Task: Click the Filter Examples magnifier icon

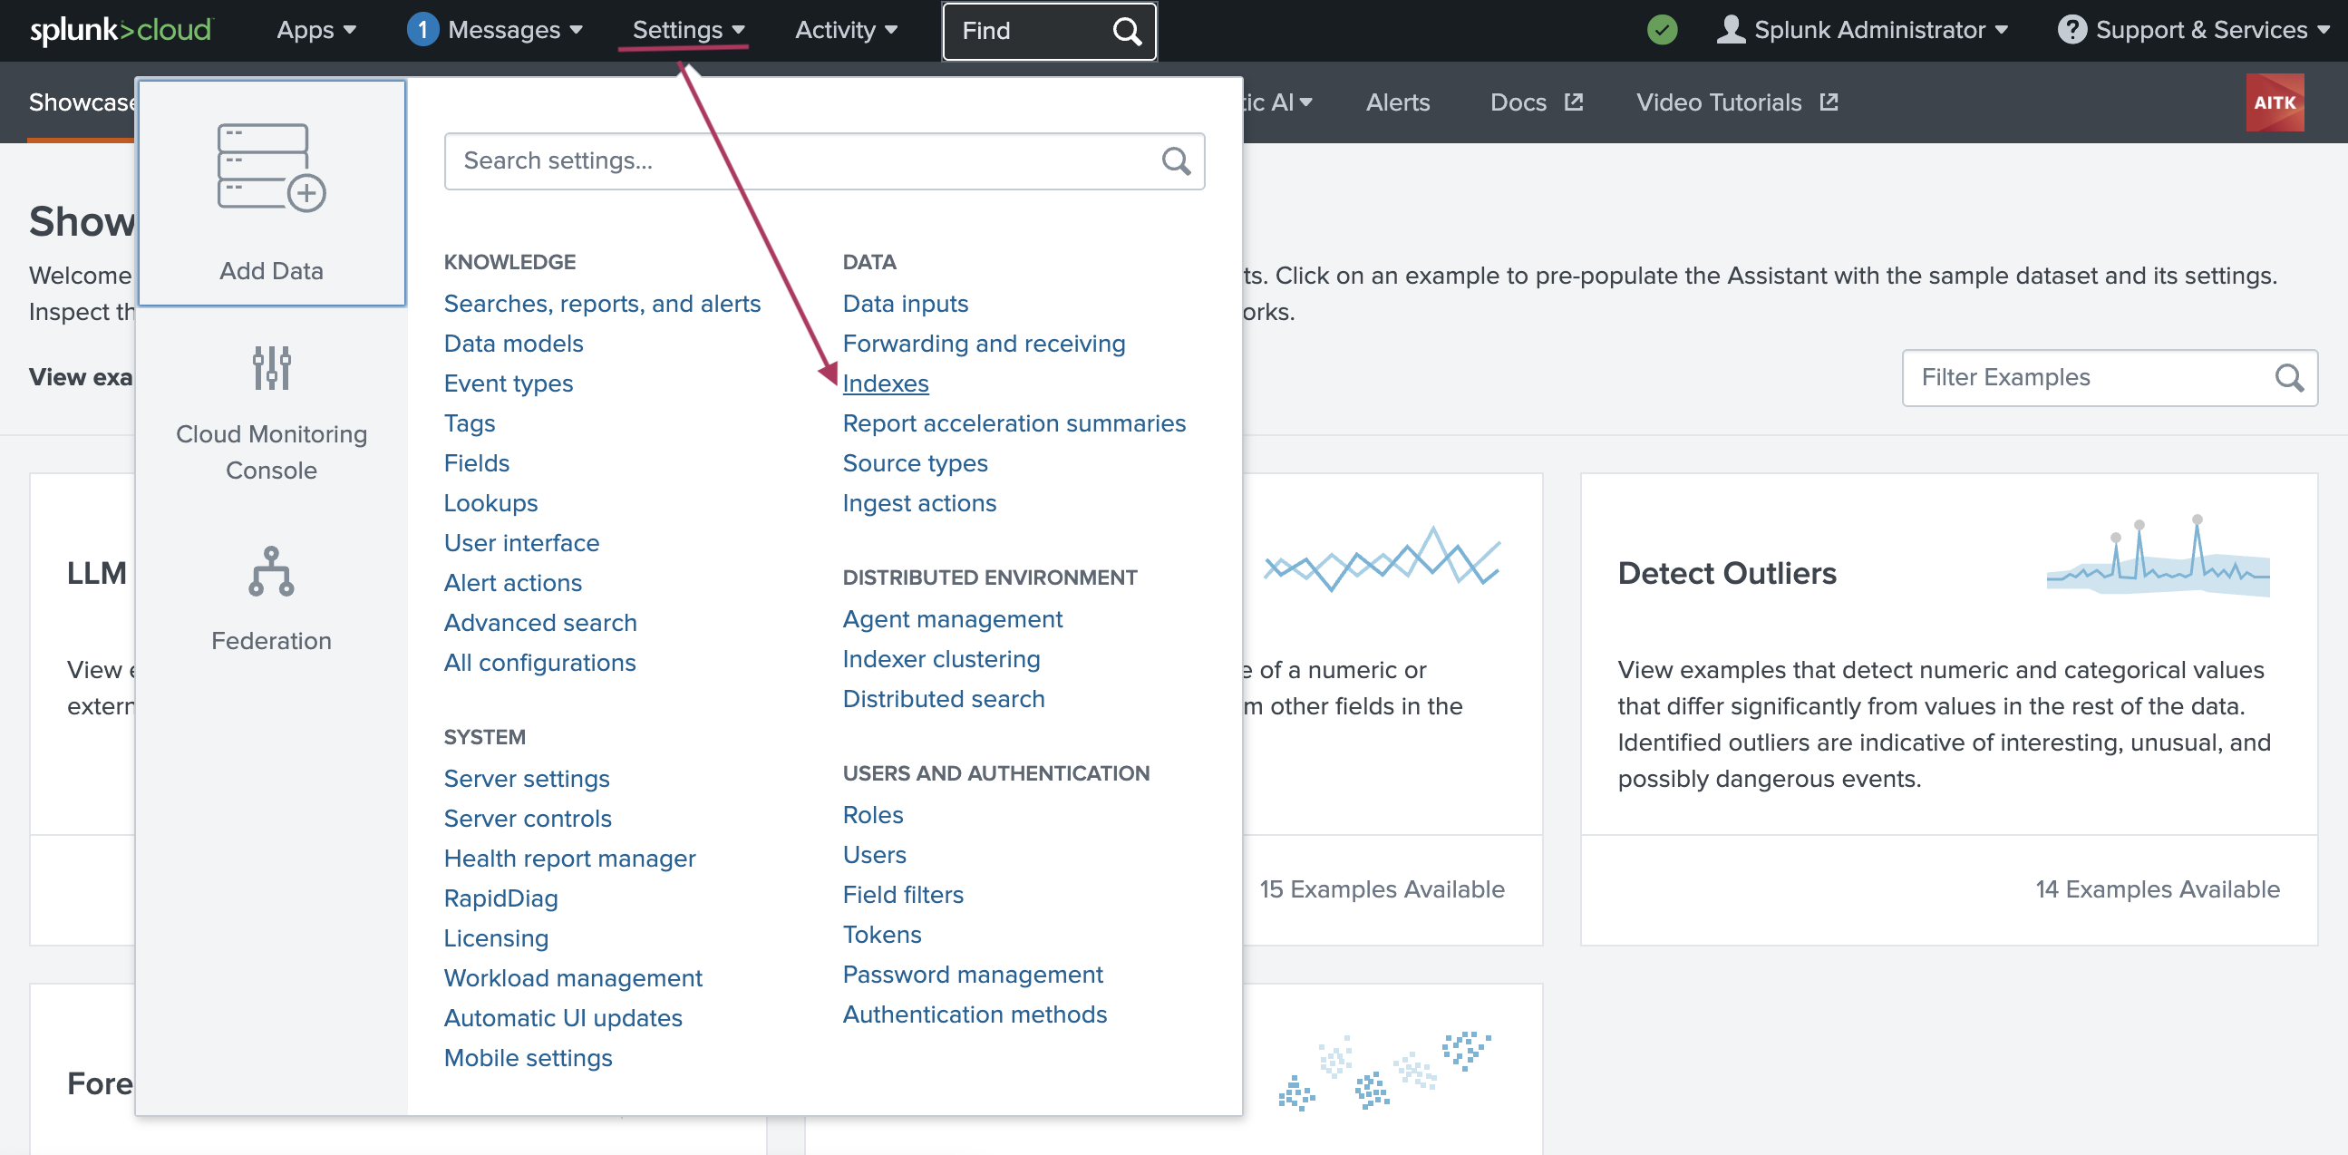Action: (2290, 377)
